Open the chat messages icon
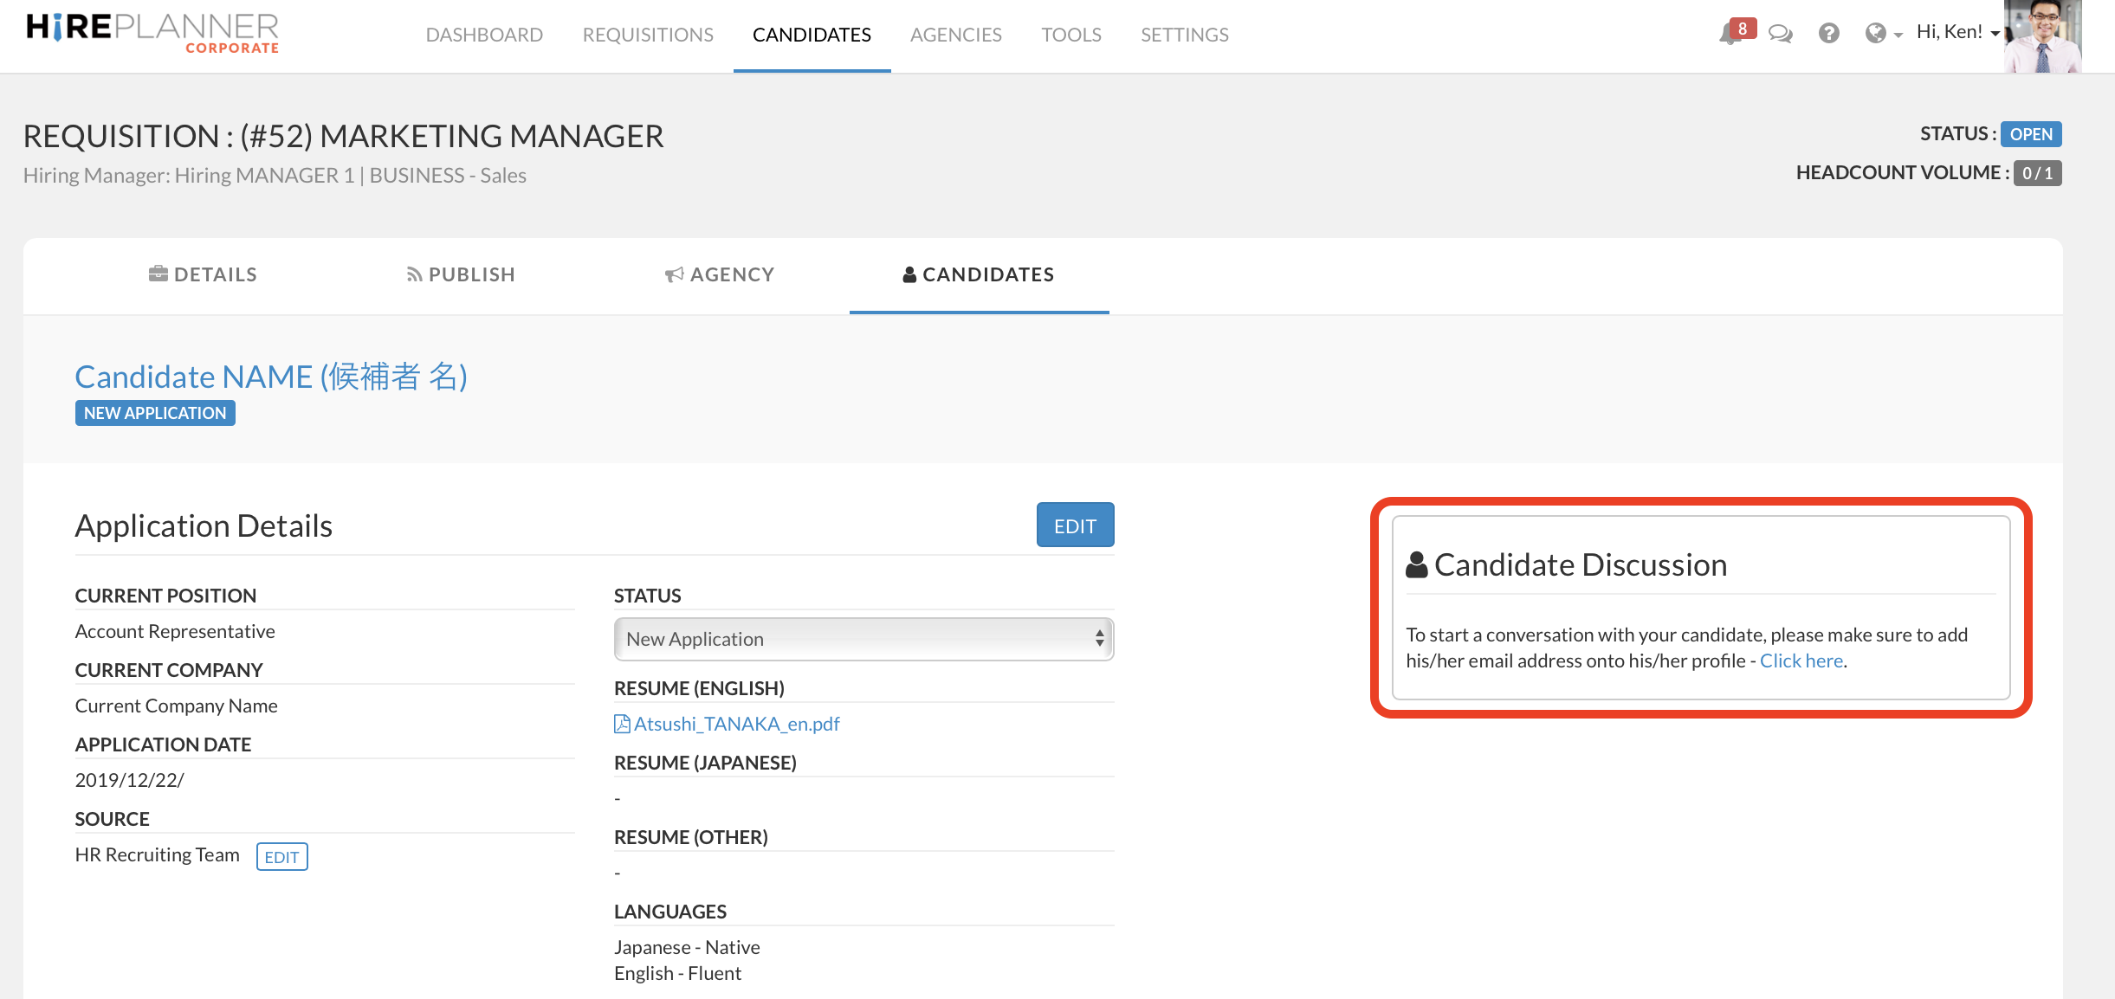 click(1780, 35)
